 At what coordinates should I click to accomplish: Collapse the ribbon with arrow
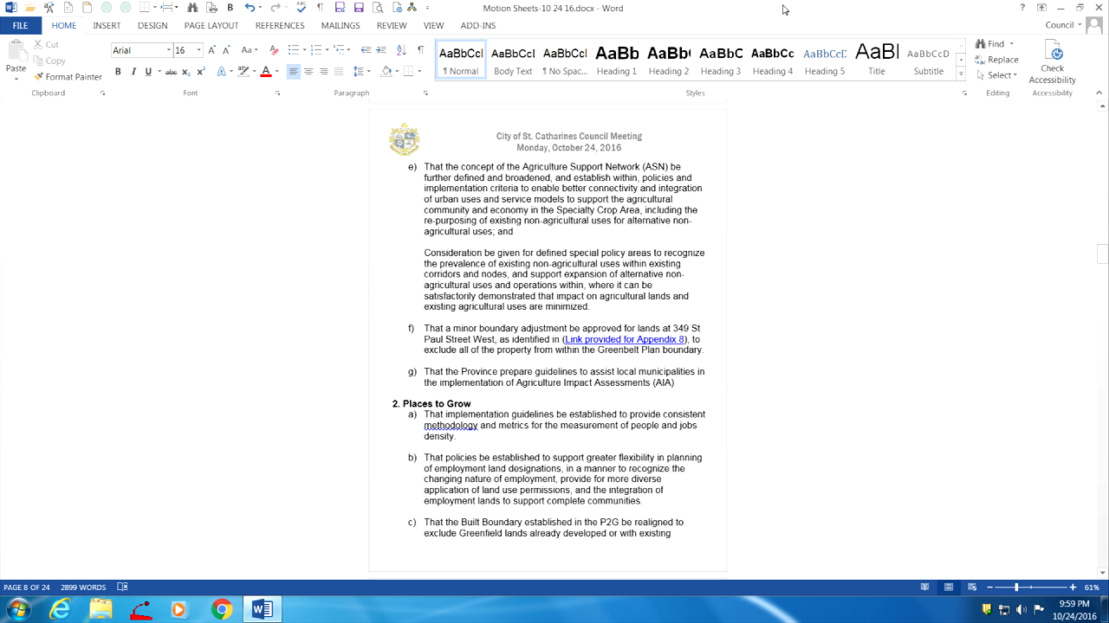tap(1099, 93)
